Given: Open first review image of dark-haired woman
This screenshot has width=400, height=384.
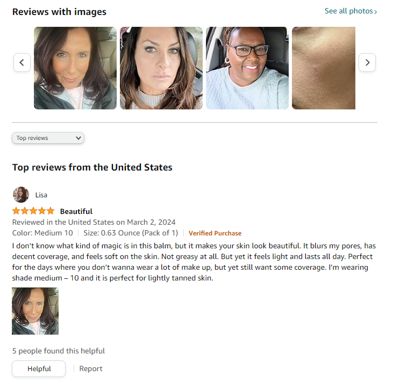Looking at the screenshot, I should (75, 68).
